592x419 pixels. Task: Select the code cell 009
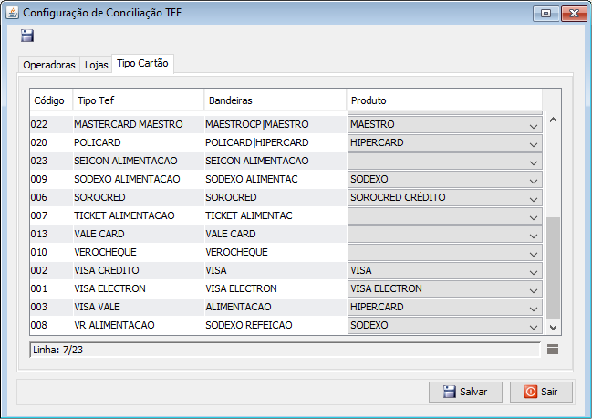51,179
